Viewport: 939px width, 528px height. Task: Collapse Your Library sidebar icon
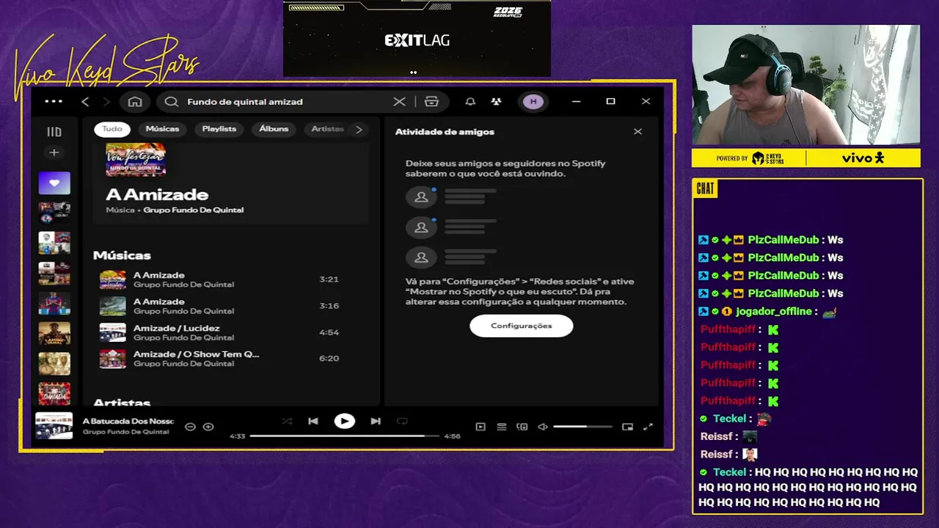pos(54,132)
